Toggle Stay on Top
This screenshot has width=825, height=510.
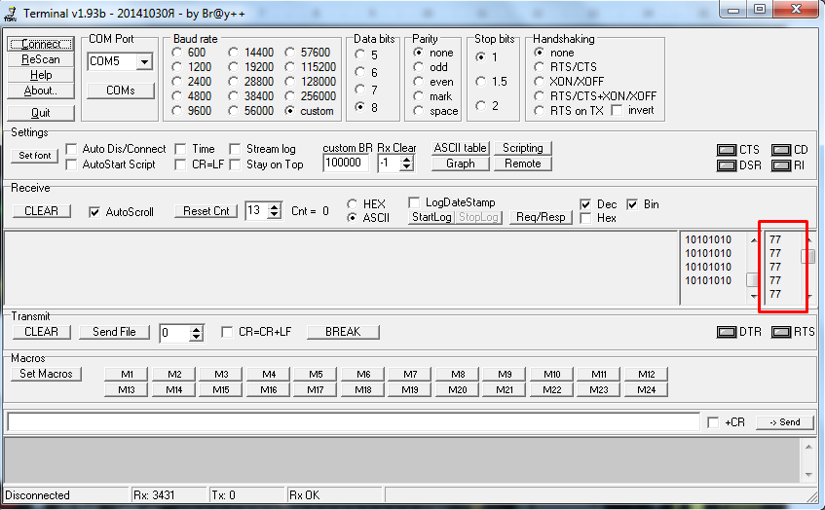coord(235,164)
